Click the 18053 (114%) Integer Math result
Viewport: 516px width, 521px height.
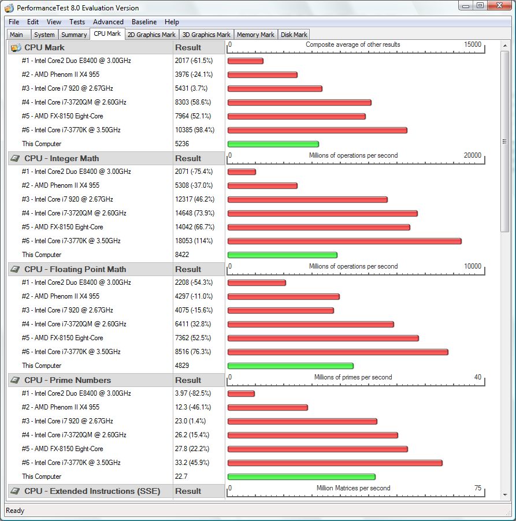[194, 241]
